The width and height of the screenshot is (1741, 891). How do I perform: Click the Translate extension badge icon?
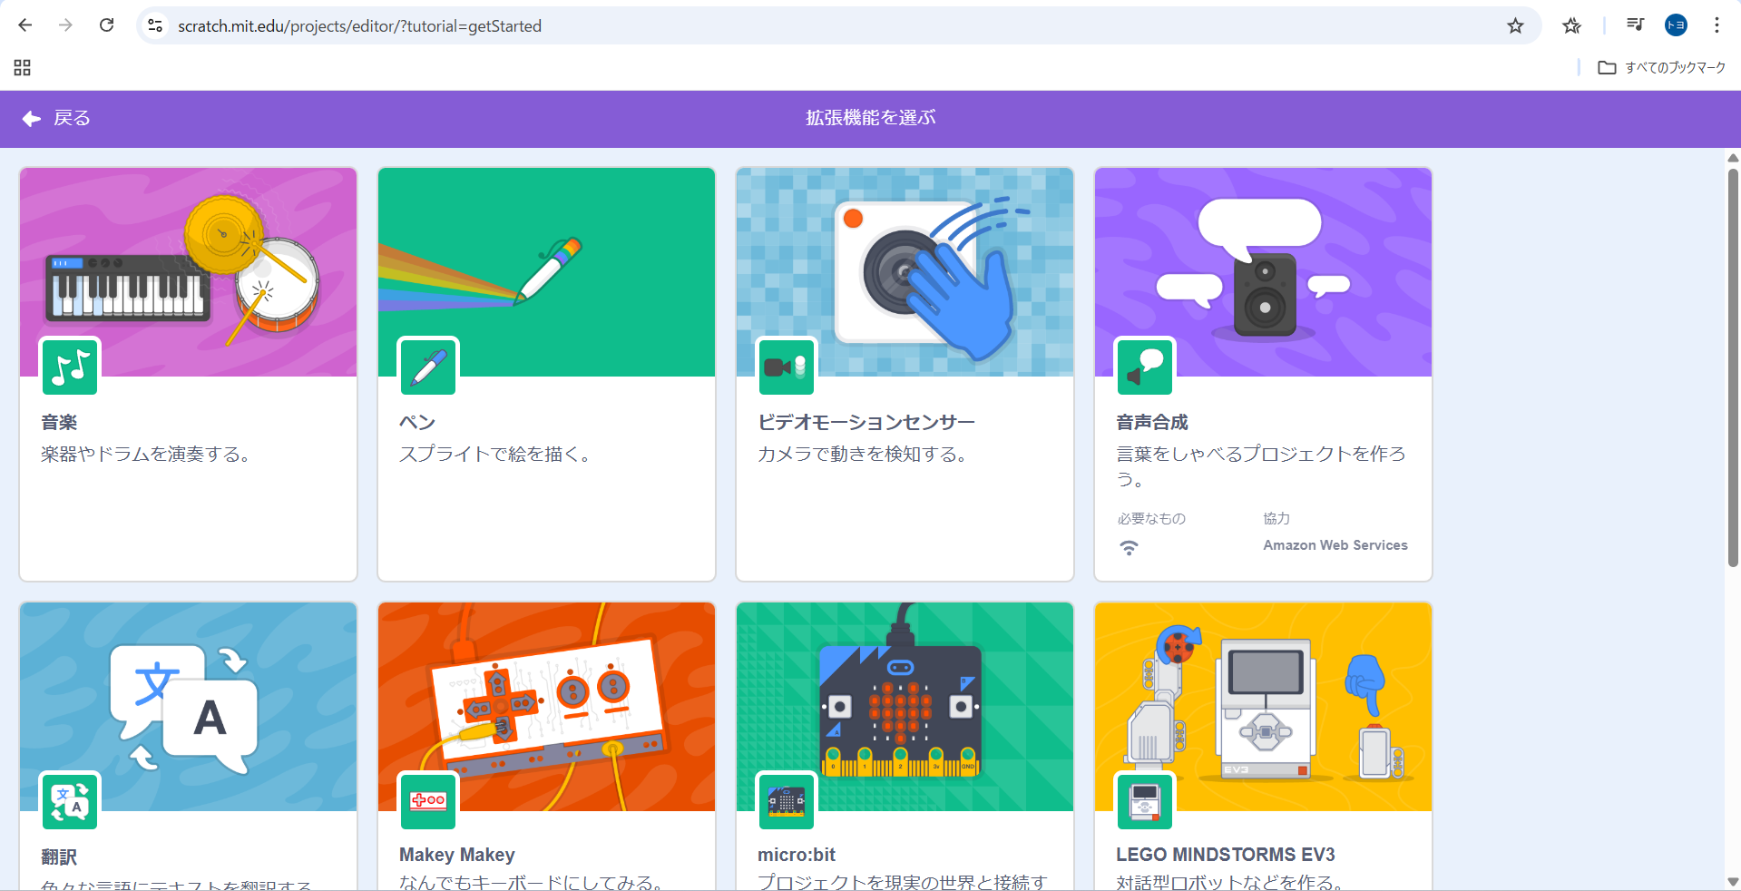pos(70,801)
